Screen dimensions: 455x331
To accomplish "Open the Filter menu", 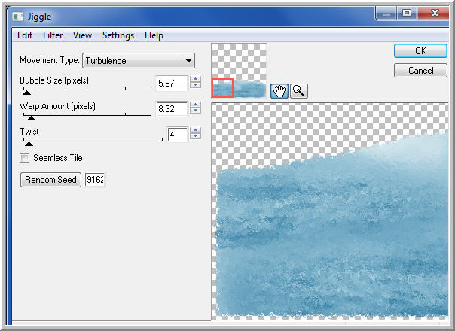I will (53, 35).
